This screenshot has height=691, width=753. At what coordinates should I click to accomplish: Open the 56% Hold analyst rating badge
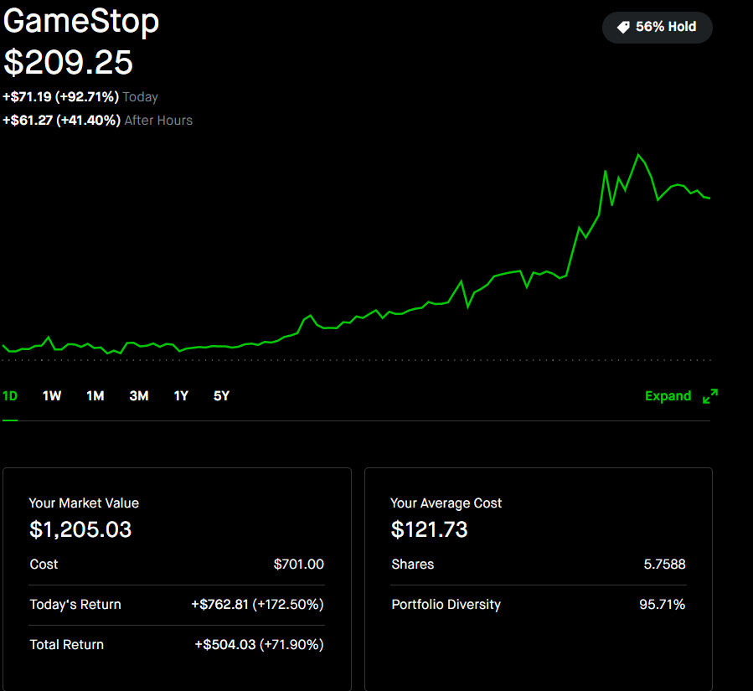tap(657, 28)
